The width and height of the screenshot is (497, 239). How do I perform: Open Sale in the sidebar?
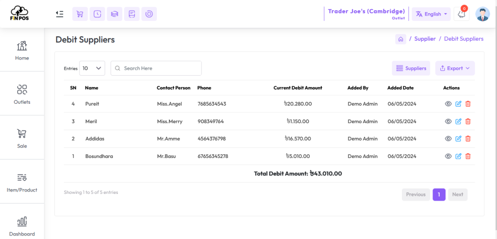pyautogui.click(x=22, y=138)
